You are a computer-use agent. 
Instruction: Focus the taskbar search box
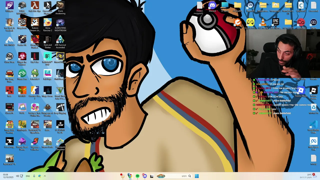pos(174,176)
